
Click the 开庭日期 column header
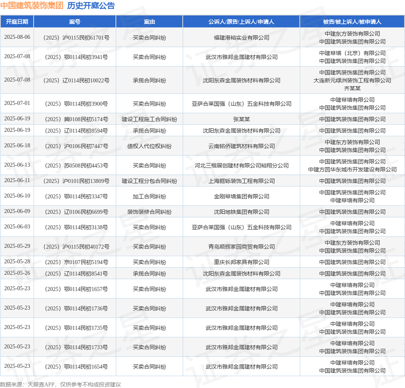(17, 22)
